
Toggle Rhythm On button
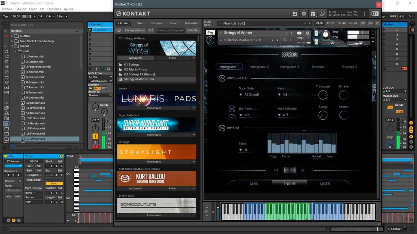(x=222, y=128)
